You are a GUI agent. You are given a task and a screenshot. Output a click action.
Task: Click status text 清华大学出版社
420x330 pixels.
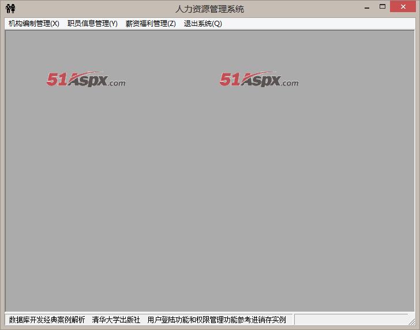pyautogui.click(x=116, y=320)
